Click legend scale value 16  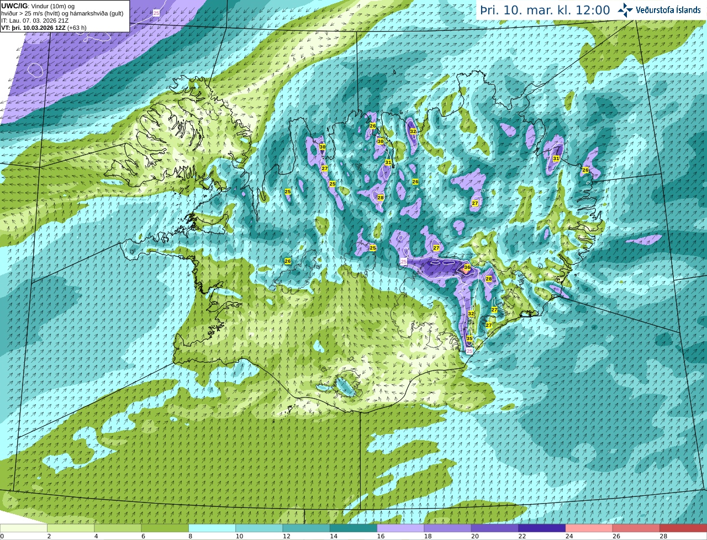point(380,536)
